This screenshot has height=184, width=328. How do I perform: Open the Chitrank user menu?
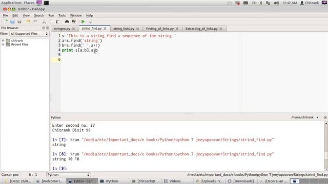[x=310, y=3]
